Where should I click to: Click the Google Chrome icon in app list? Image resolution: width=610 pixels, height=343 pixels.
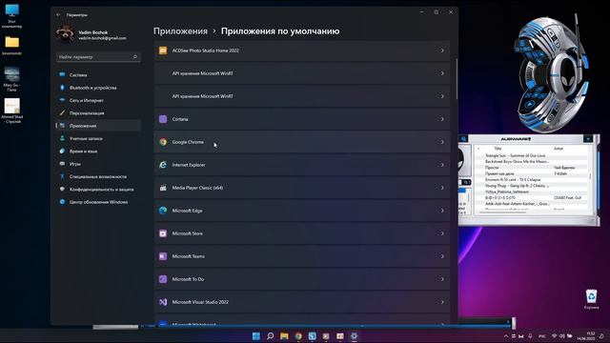pos(163,142)
